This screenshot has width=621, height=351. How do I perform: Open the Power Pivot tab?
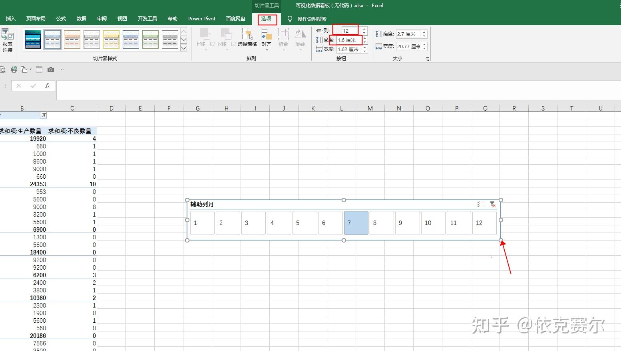(x=202, y=19)
